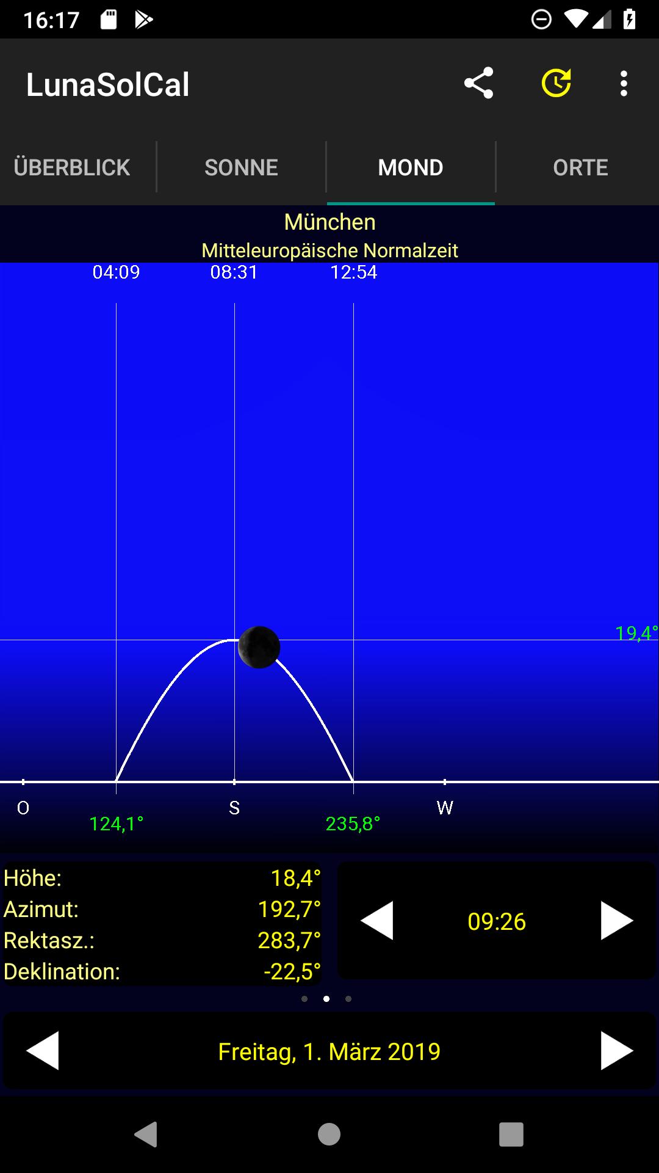Screen dimensions: 659x1173
Task: Tap Mitteleuropäische Normalzeit label
Action: pos(329,250)
